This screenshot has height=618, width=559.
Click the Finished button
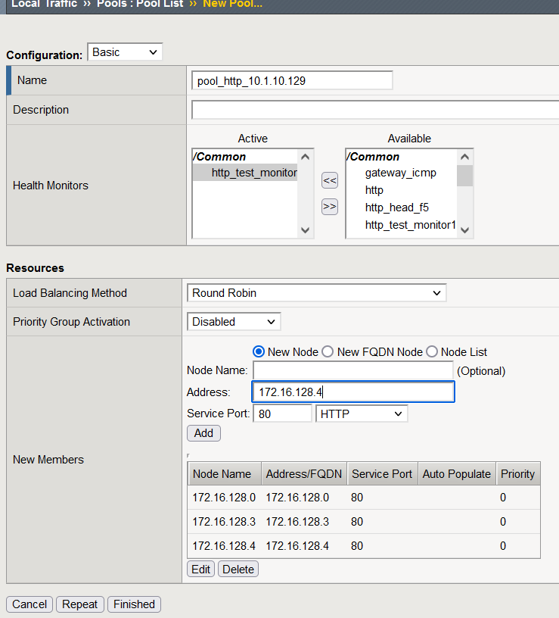134,604
